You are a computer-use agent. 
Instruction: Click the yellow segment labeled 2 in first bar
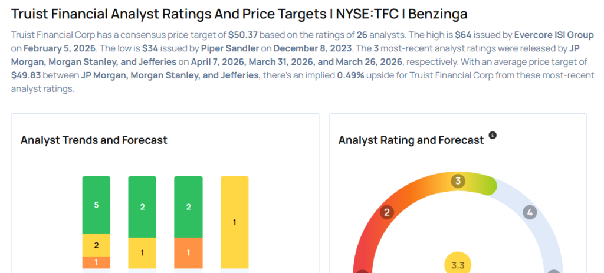(x=96, y=245)
